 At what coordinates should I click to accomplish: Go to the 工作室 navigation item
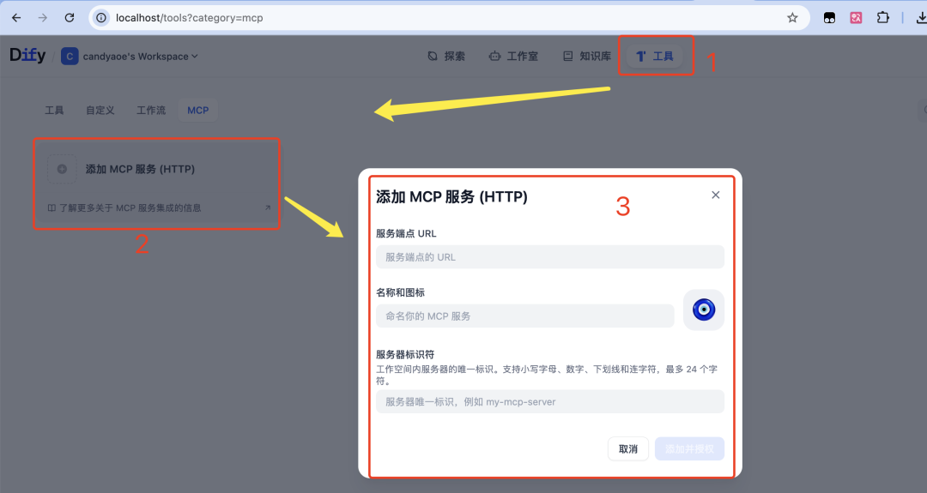[514, 56]
